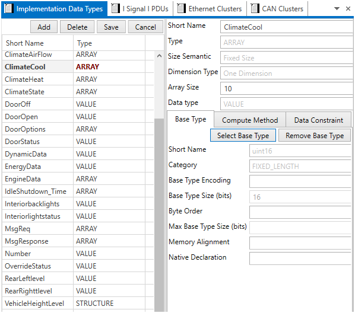Click the Add button

tap(44, 27)
